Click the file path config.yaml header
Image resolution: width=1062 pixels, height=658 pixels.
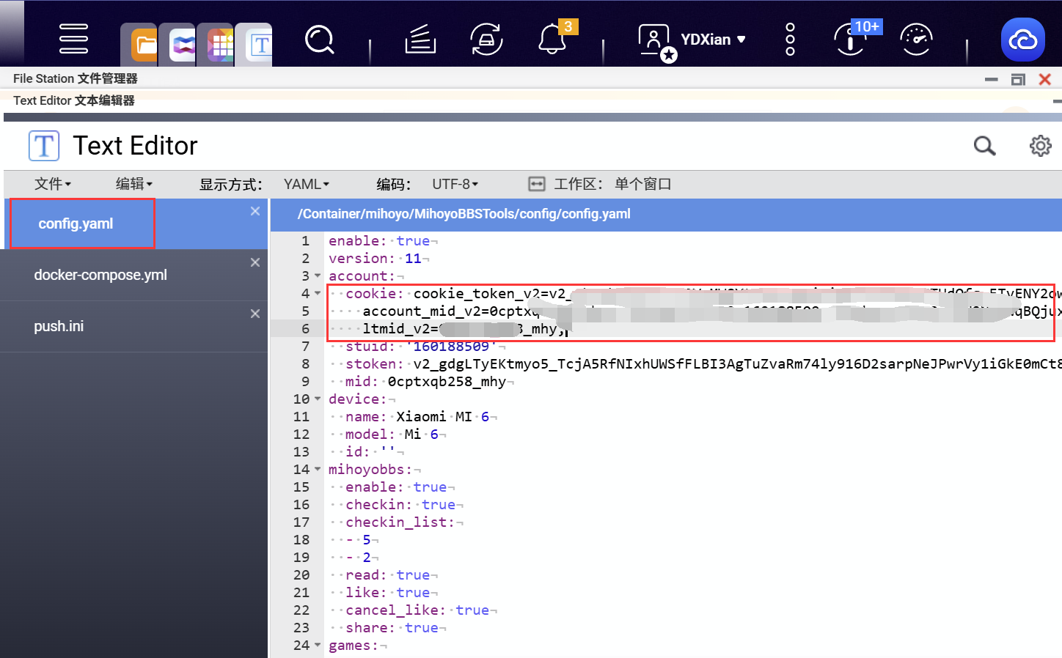(x=464, y=214)
